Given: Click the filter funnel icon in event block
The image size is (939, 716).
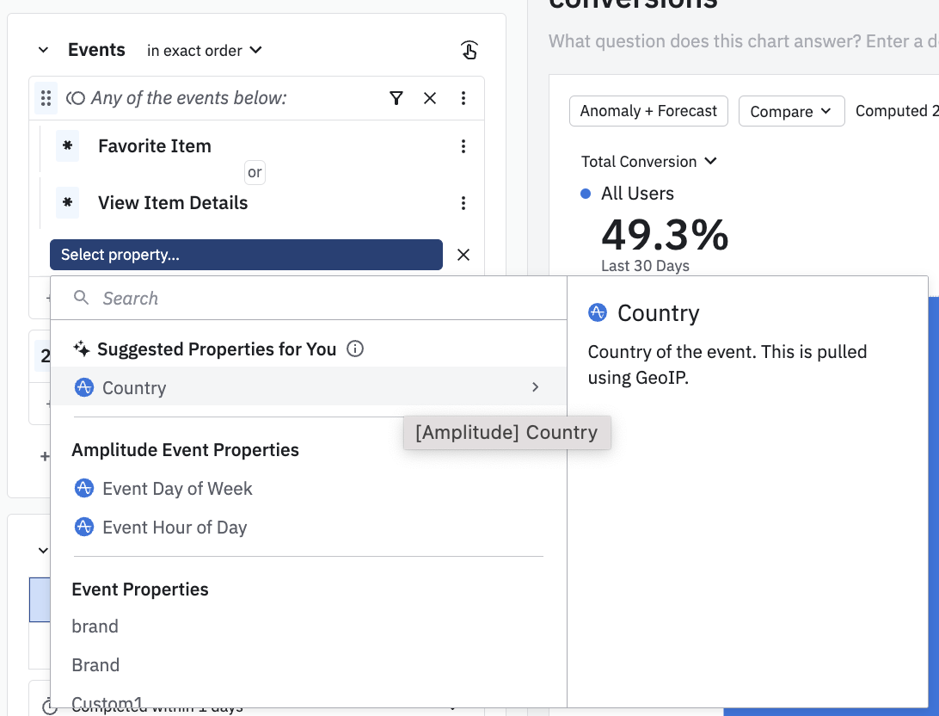Looking at the screenshot, I should [396, 98].
